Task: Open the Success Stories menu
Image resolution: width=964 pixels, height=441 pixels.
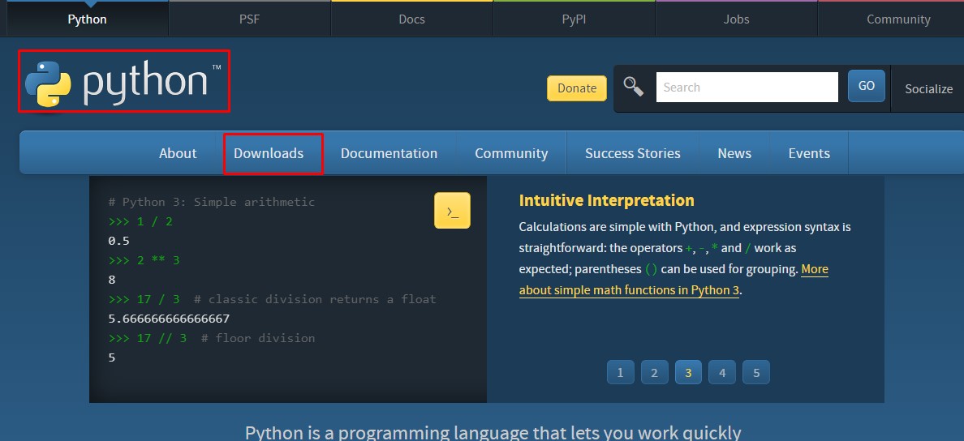Action: [633, 153]
